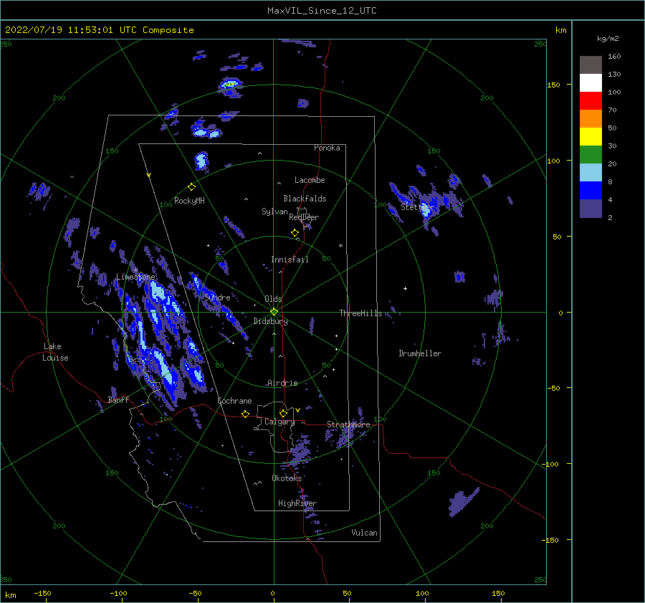Click the kg/m2 legend unit label
This screenshot has width=645, height=603.
pyautogui.click(x=608, y=39)
